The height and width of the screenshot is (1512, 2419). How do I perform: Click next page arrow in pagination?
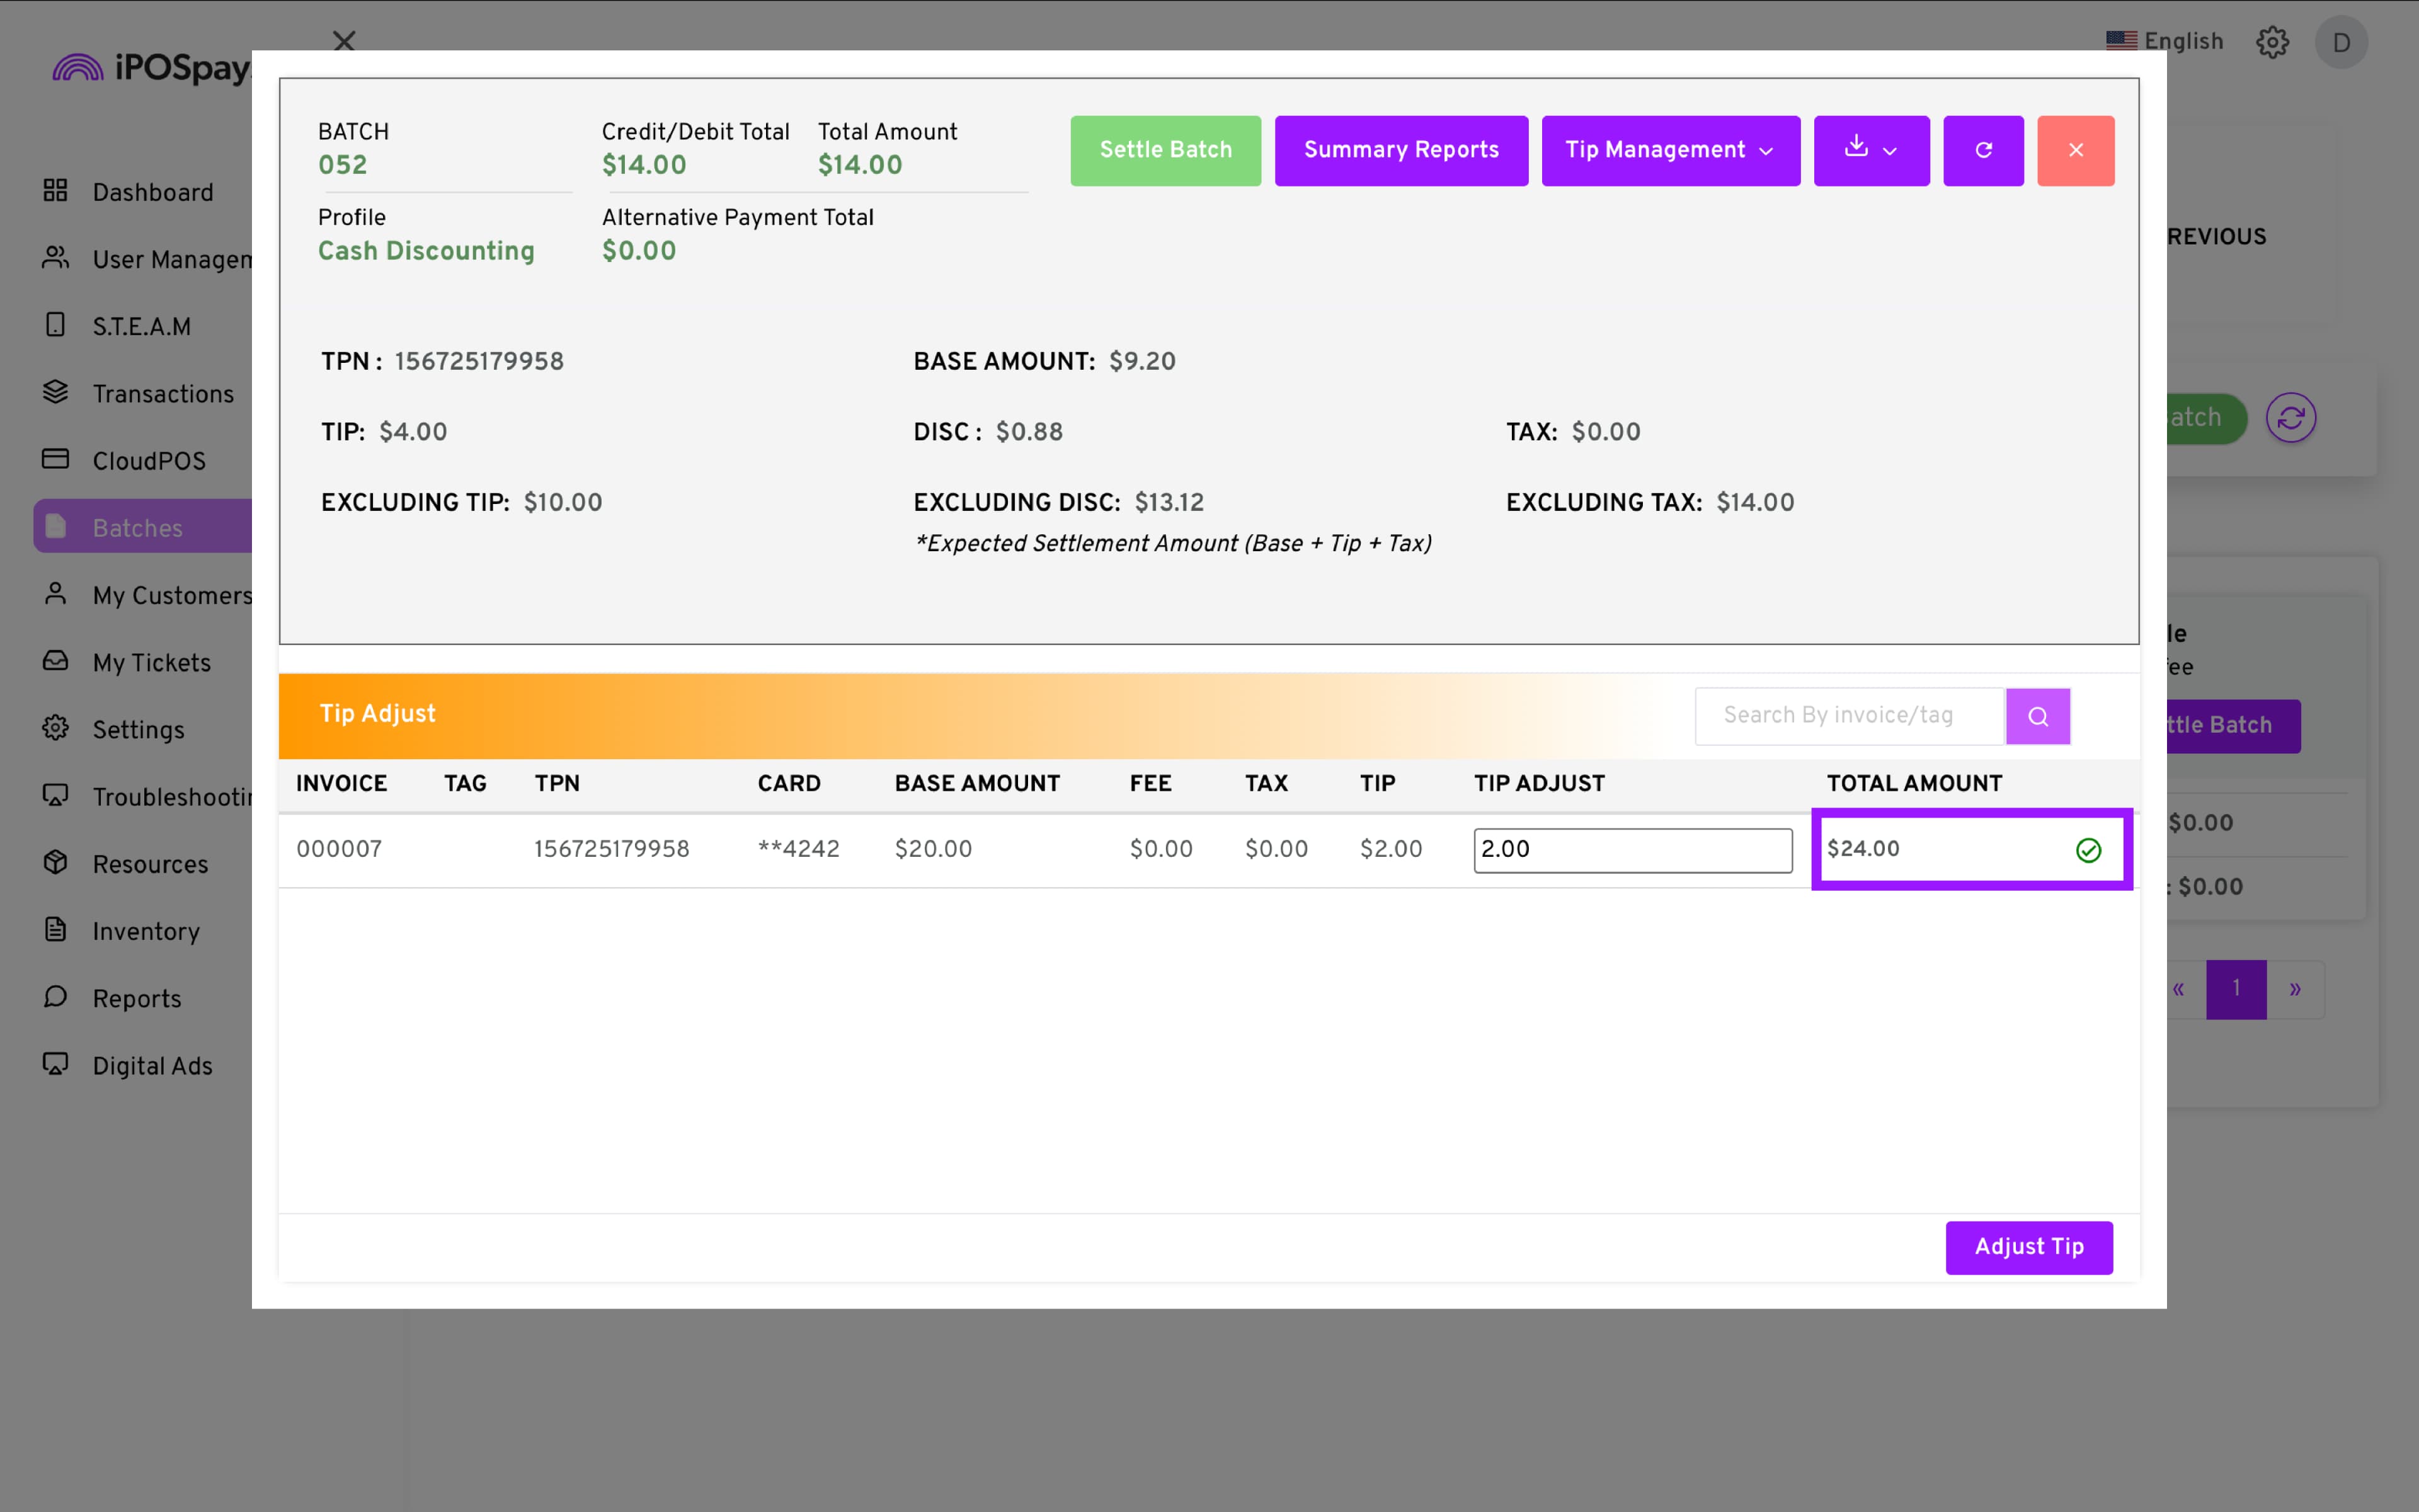pyautogui.click(x=2295, y=989)
